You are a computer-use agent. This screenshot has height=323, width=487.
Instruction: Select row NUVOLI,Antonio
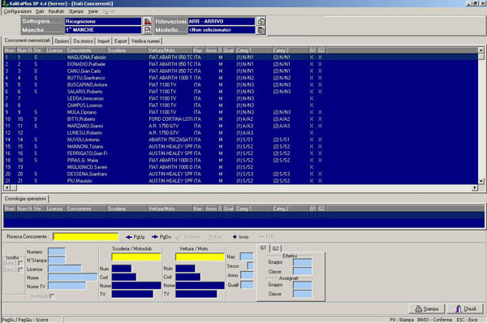[x=241, y=140]
